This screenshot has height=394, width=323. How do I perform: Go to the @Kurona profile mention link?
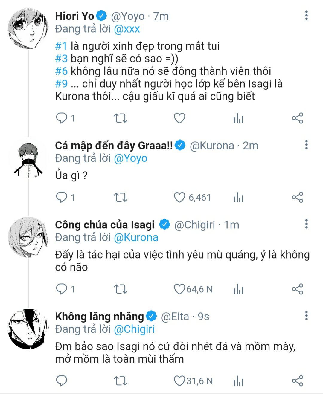[x=136, y=237]
